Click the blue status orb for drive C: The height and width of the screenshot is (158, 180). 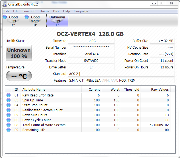coord(5,17)
